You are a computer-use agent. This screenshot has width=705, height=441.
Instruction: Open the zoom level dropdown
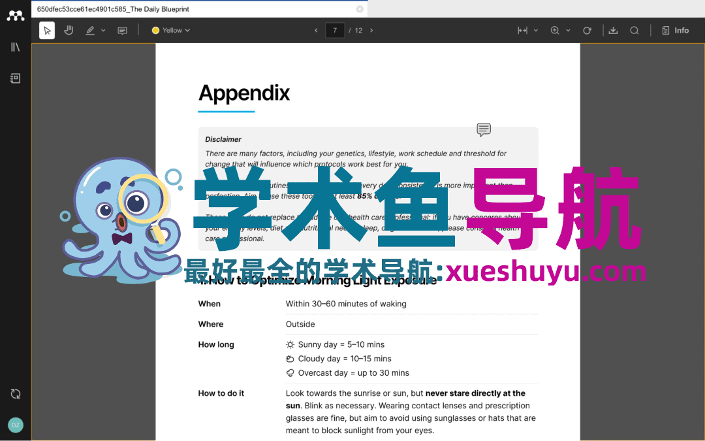pyautogui.click(x=568, y=31)
